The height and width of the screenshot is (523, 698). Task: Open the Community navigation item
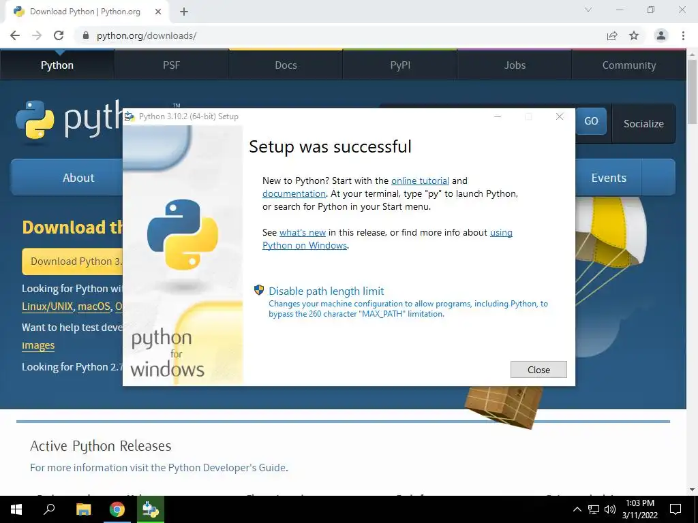click(x=629, y=65)
